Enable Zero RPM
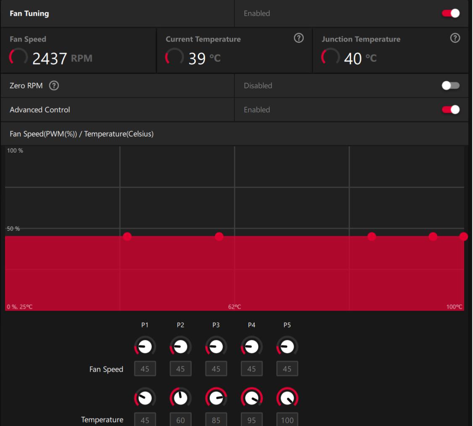Viewport: 473px width, 426px height. pyautogui.click(x=450, y=85)
